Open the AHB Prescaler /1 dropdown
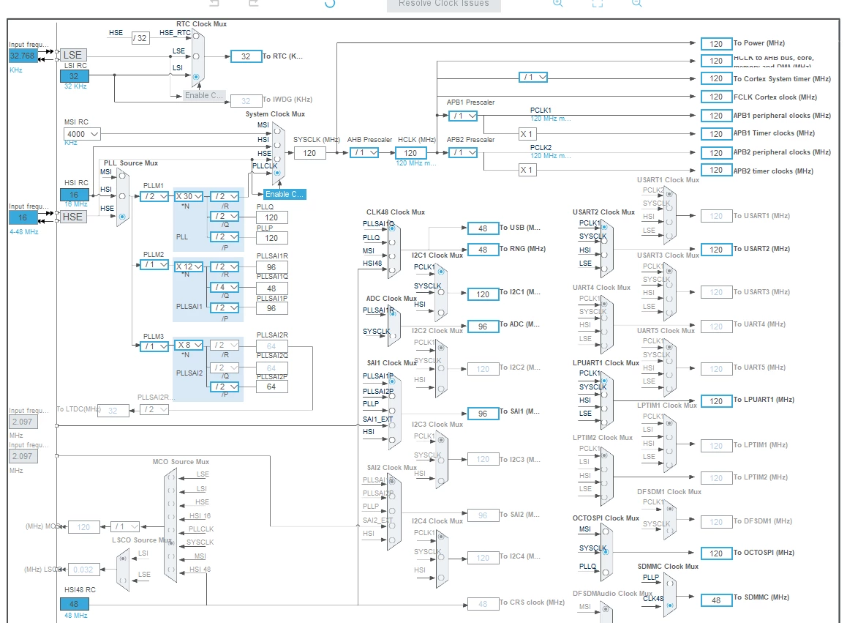This screenshot has width=847, height=623. coord(365,152)
